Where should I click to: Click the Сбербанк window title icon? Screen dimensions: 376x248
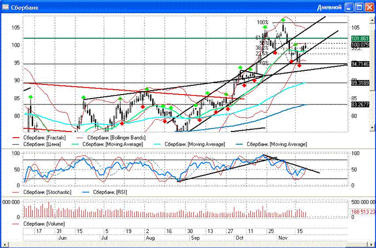(5, 7)
